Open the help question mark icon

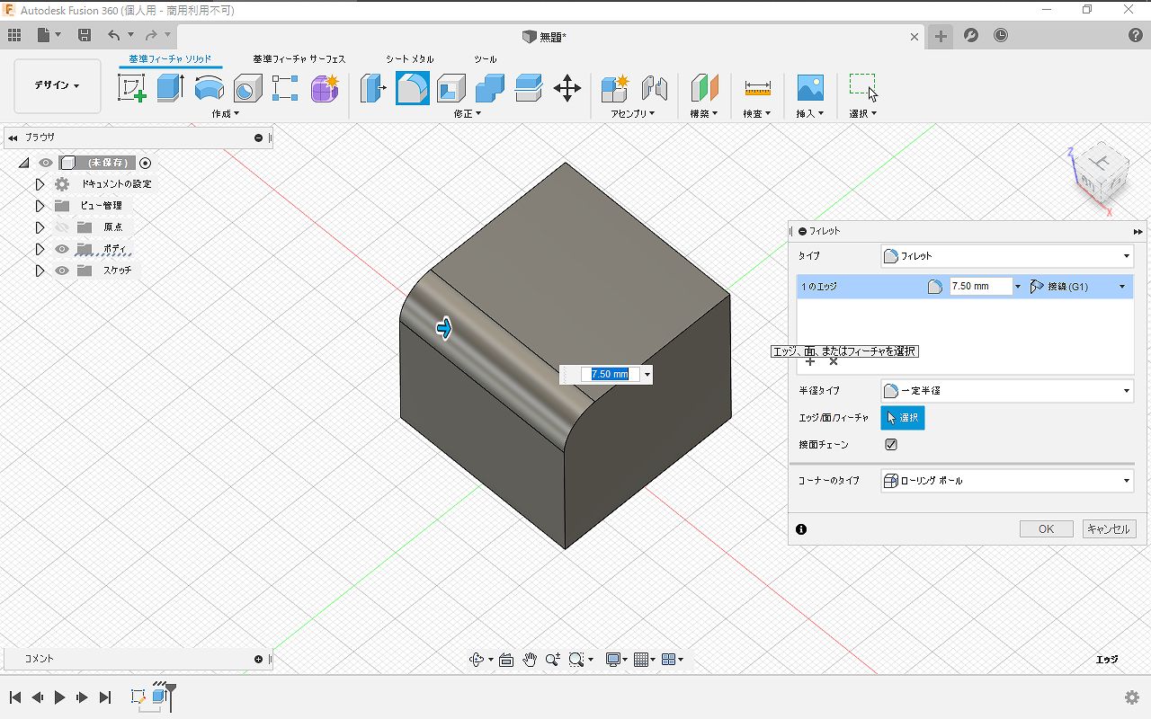[1136, 36]
